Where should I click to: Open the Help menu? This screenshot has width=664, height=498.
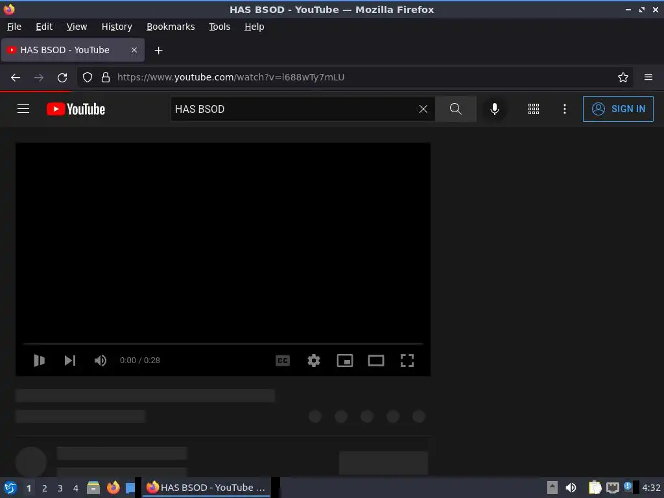pos(254,27)
